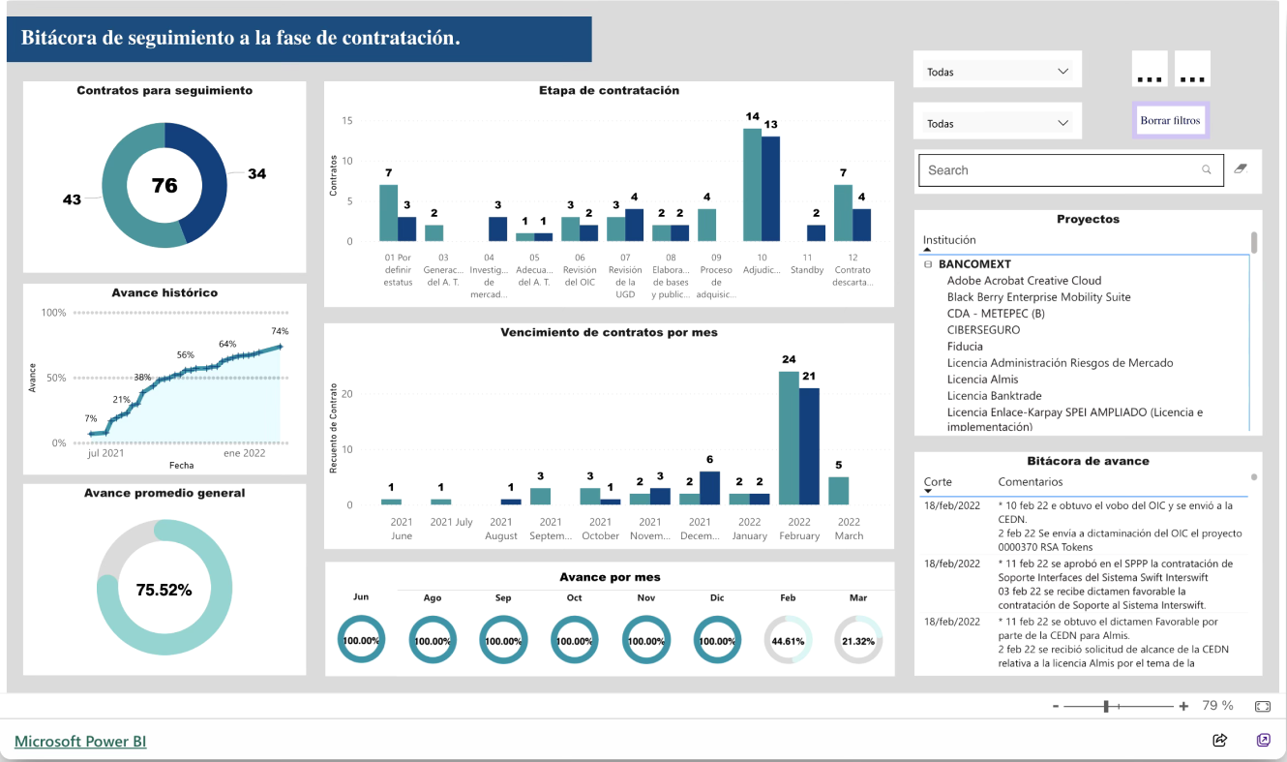Screen dimensions: 1287x762
Task: Open the Microsoft Power BI link
Action: click(x=80, y=742)
